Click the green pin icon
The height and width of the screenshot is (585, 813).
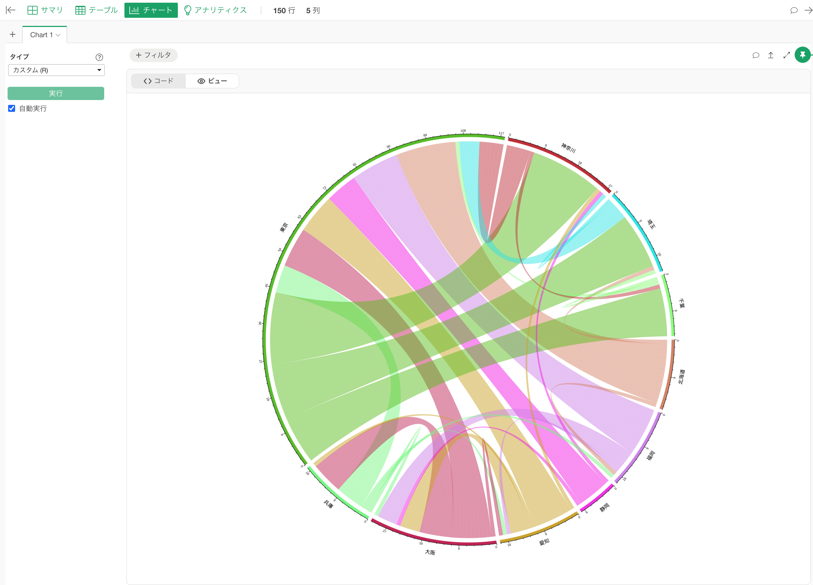click(x=802, y=55)
